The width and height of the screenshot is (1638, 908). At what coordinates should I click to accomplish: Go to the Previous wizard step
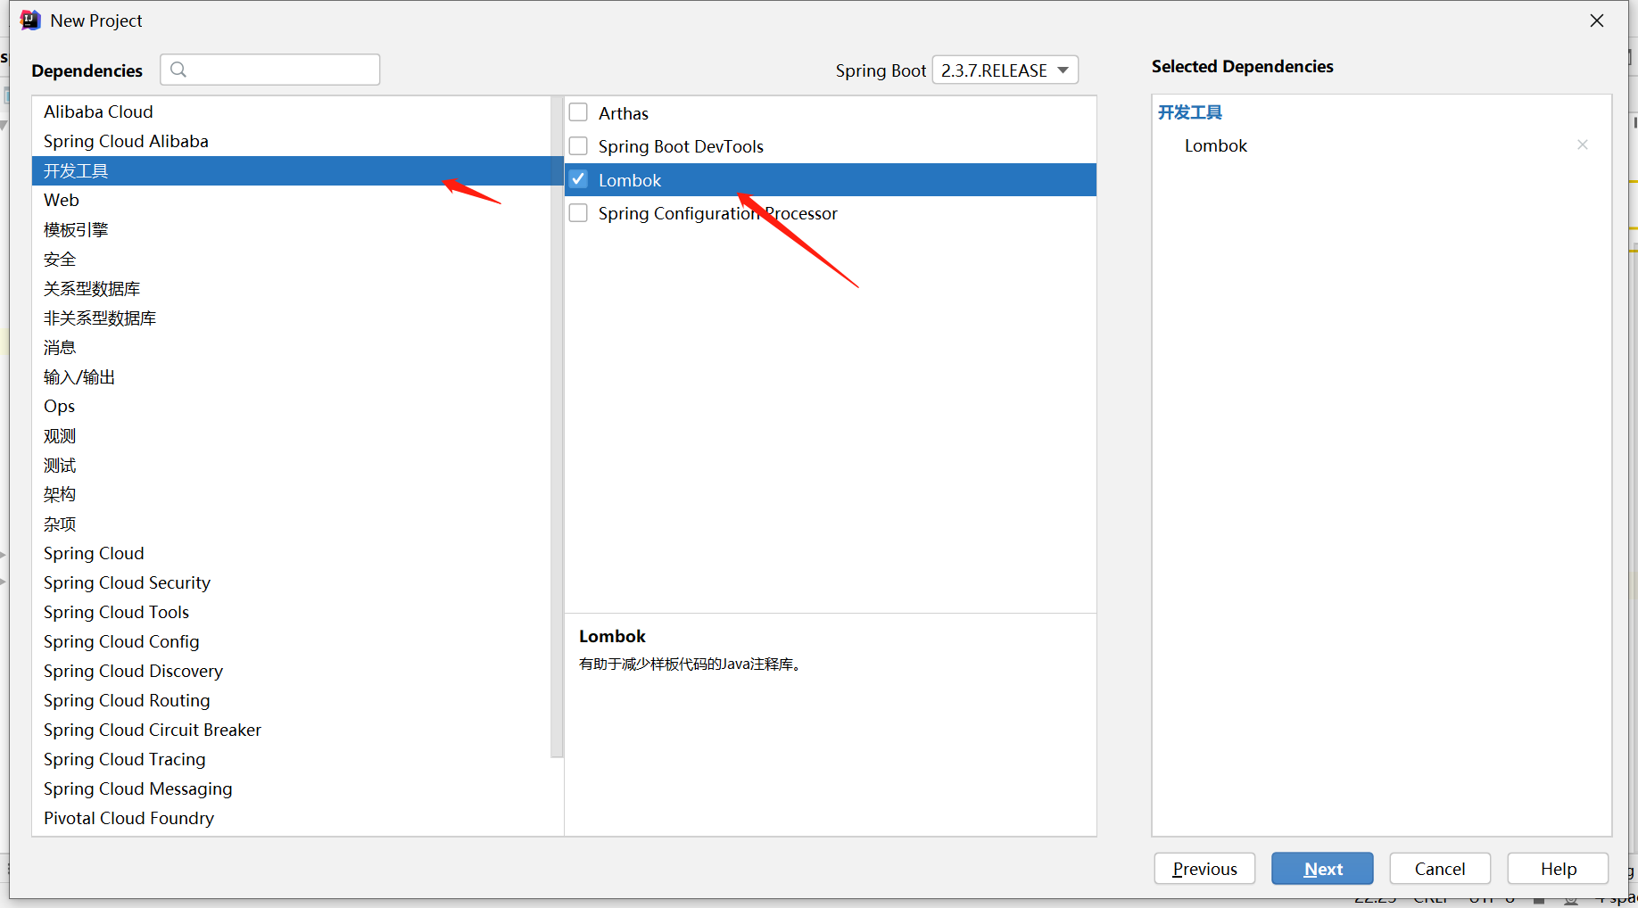click(x=1204, y=869)
